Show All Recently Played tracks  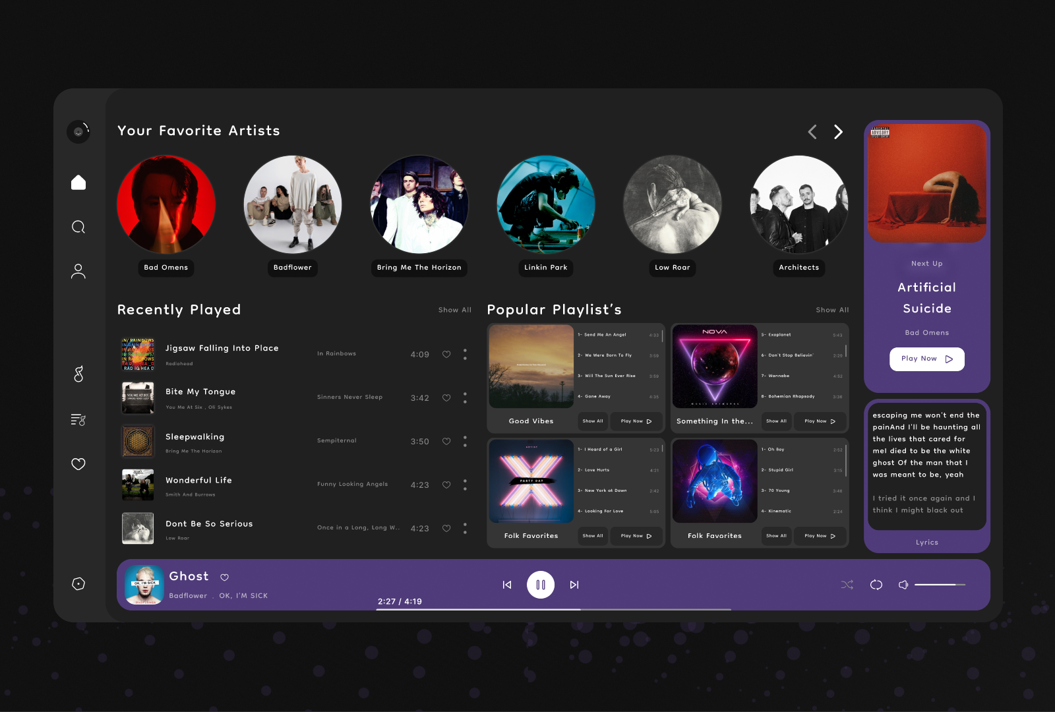(455, 309)
